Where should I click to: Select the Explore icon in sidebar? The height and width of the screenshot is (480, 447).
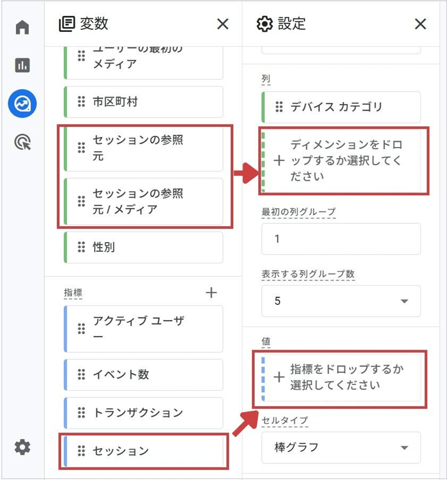pos(22,103)
